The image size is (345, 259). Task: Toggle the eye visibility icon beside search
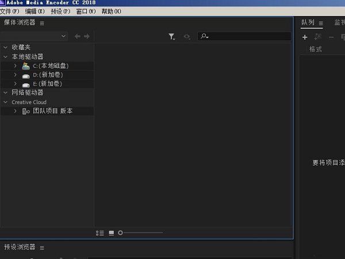point(187,37)
